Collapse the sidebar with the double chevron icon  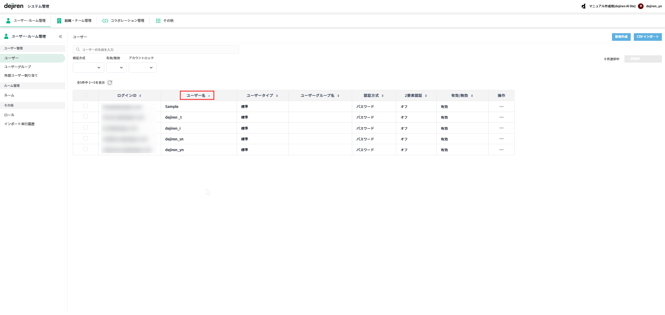click(x=60, y=37)
